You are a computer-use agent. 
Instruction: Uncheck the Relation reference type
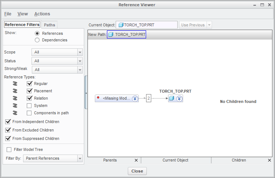click(x=29, y=98)
